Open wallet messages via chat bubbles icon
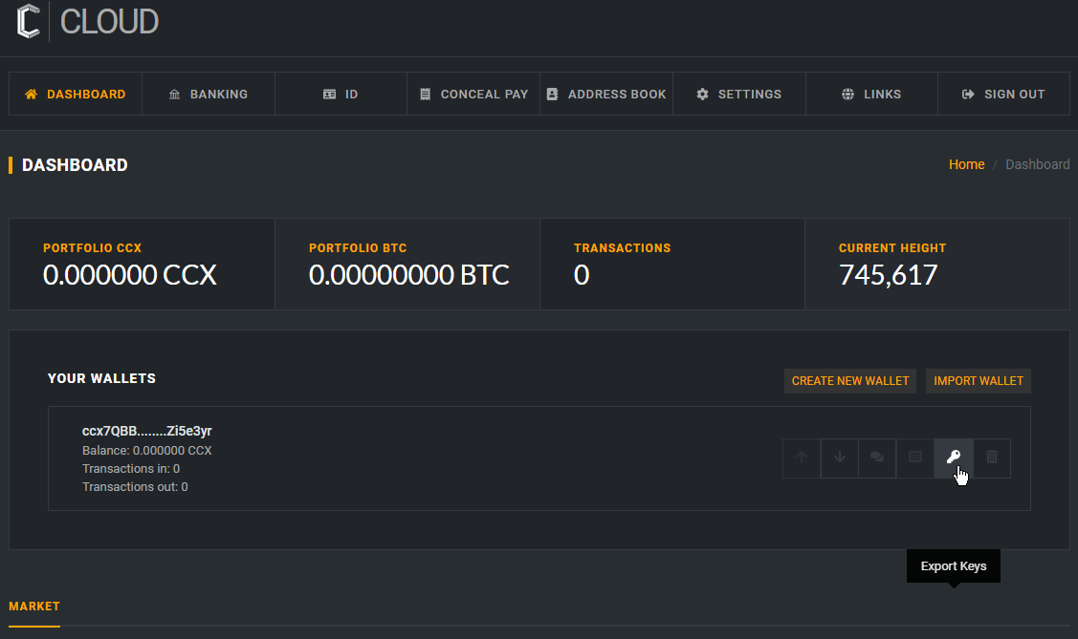 pos(877,458)
